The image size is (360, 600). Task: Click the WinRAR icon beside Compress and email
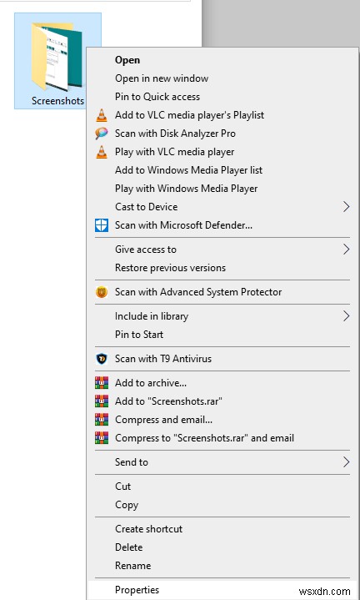coord(102,420)
